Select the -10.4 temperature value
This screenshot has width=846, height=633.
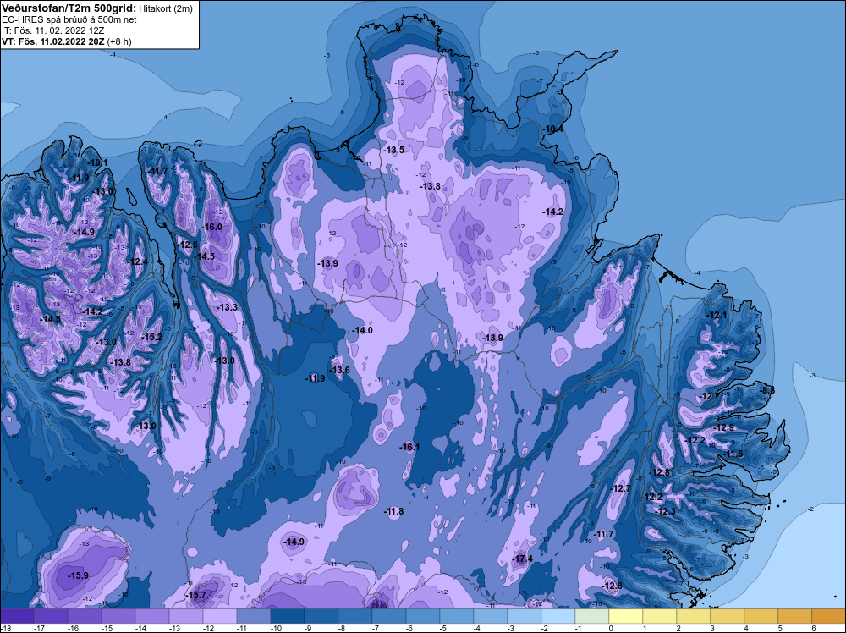click(x=552, y=129)
